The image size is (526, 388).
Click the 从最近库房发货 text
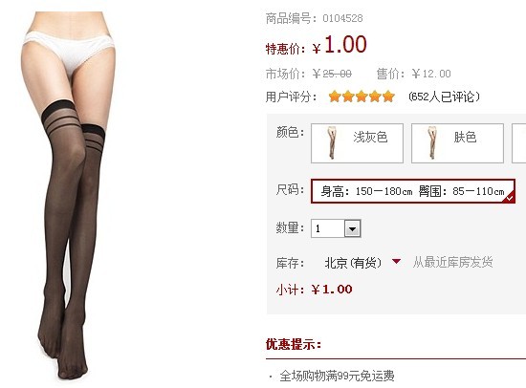click(x=452, y=262)
